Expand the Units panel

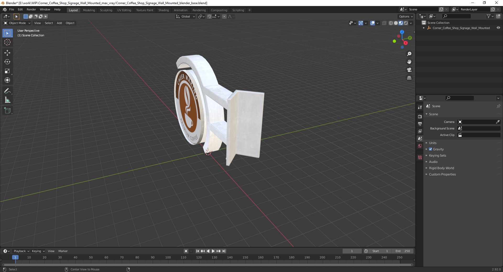(433, 143)
